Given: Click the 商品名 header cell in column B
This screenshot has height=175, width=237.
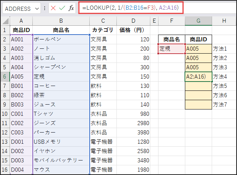Looking at the screenshot, I should [61, 30].
